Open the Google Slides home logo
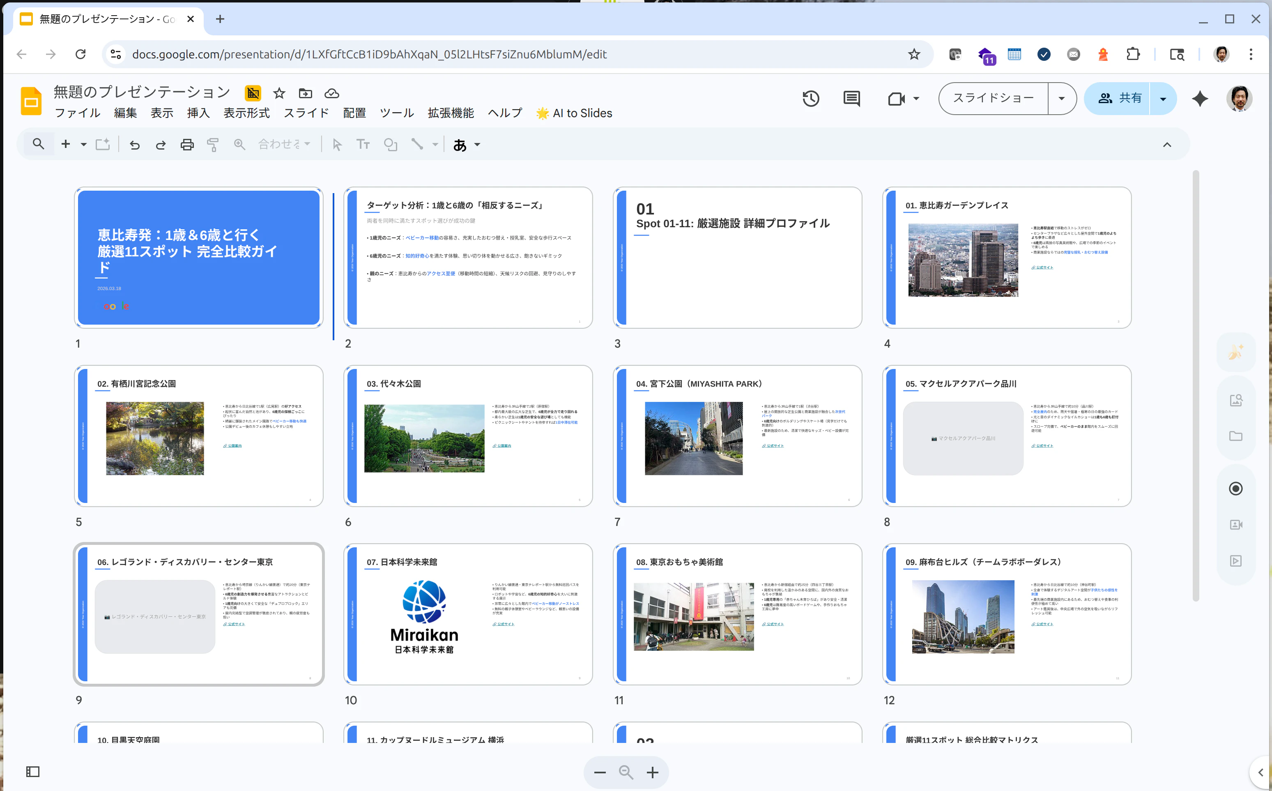Image resolution: width=1272 pixels, height=791 pixels. 31,100
